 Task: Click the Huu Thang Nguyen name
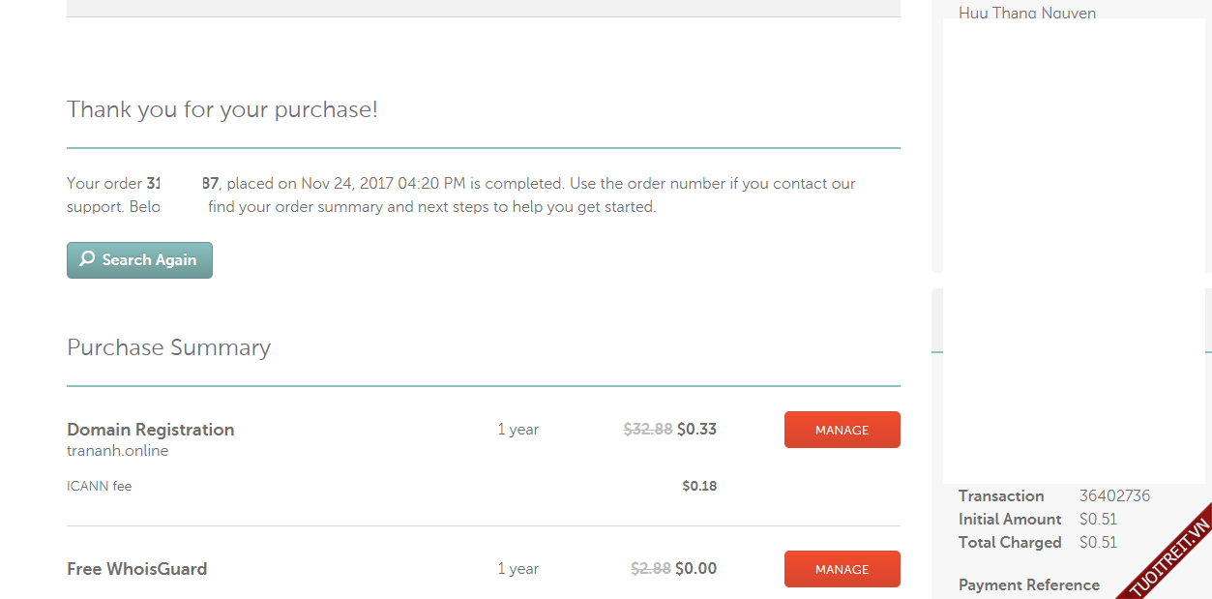(x=1026, y=13)
